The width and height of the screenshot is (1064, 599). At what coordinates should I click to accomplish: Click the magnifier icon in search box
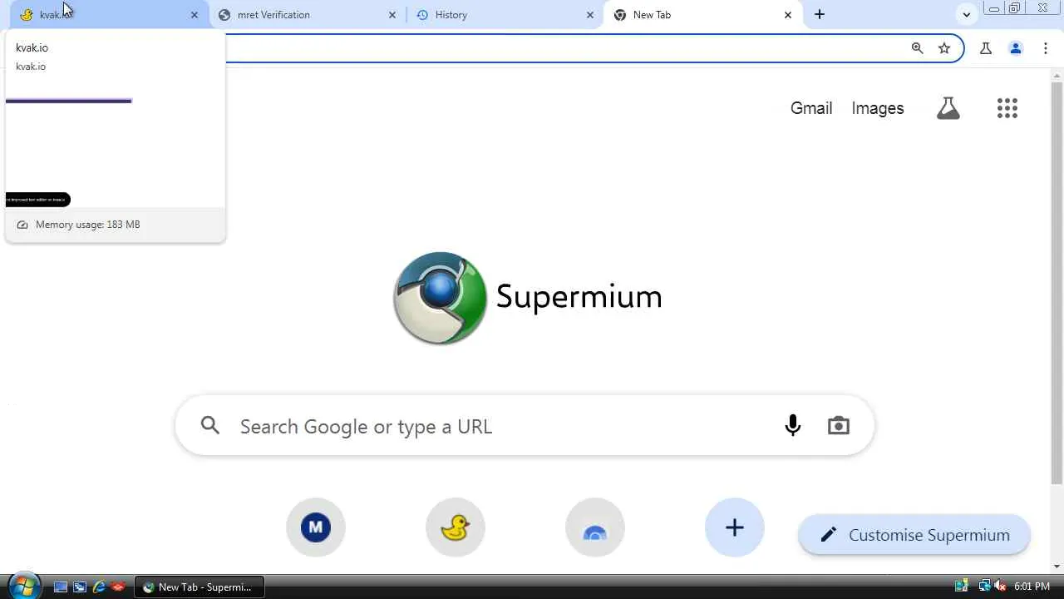[210, 426]
